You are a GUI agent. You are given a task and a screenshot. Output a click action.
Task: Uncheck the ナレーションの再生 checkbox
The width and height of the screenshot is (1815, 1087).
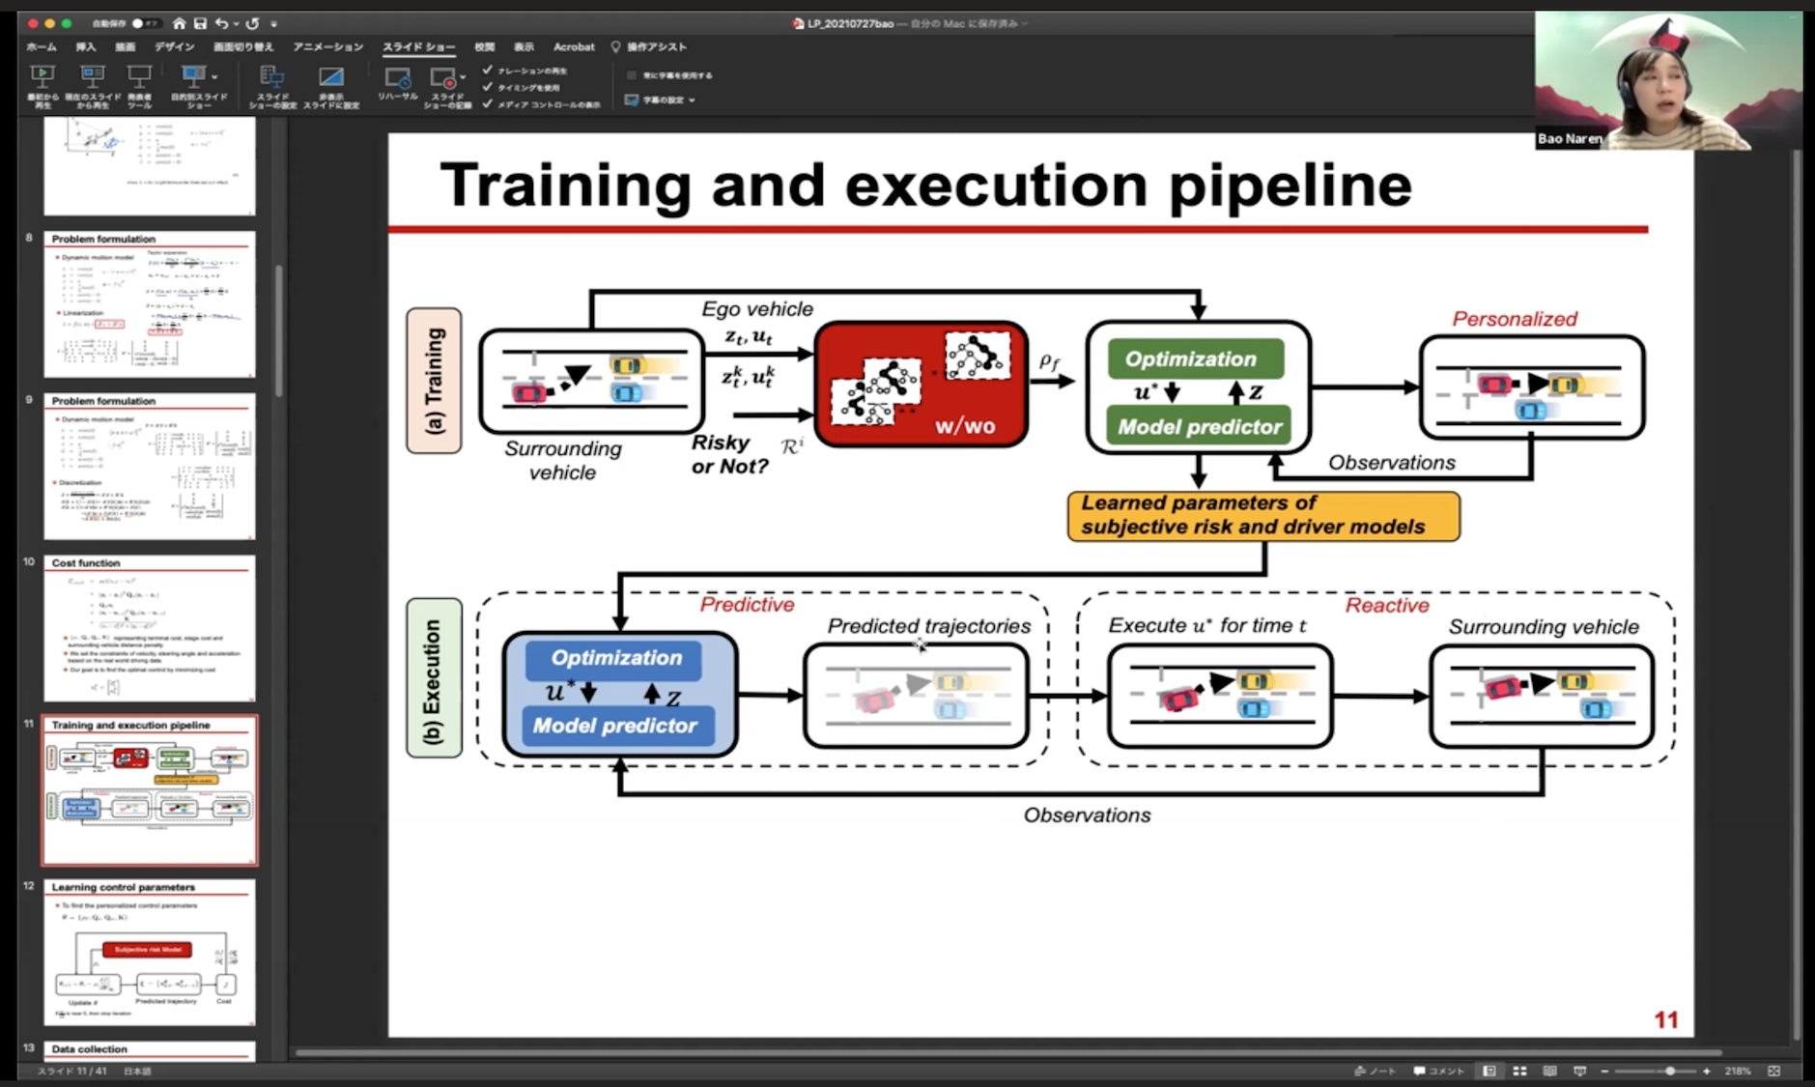tap(488, 71)
